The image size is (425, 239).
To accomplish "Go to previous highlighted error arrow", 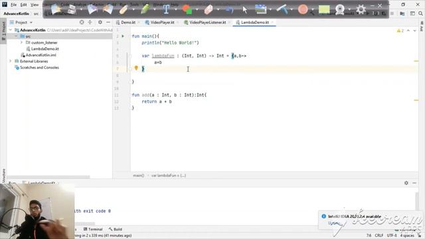I will pos(408,31).
